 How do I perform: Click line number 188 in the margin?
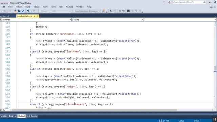[x=7, y=76]
